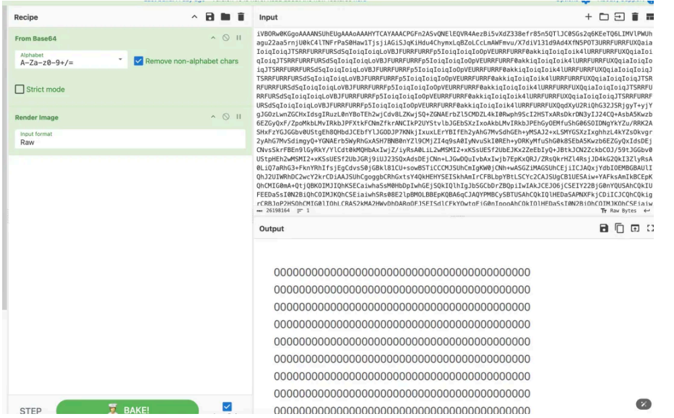Clear the input with the trash icon
This screenshot has height=418, width=674.
point(635,17)
